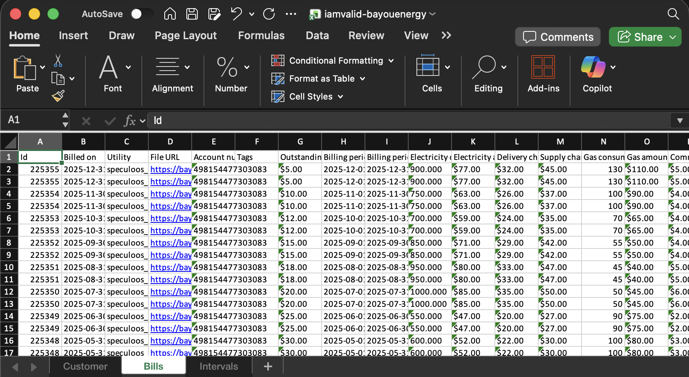
Task: Click the Format Painter brush icon
Action: coord(58,96)
